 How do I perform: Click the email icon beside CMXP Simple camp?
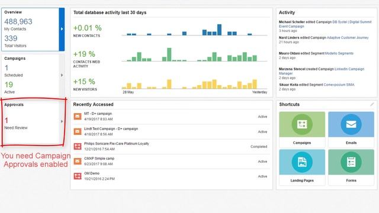(x=78, y=161)
